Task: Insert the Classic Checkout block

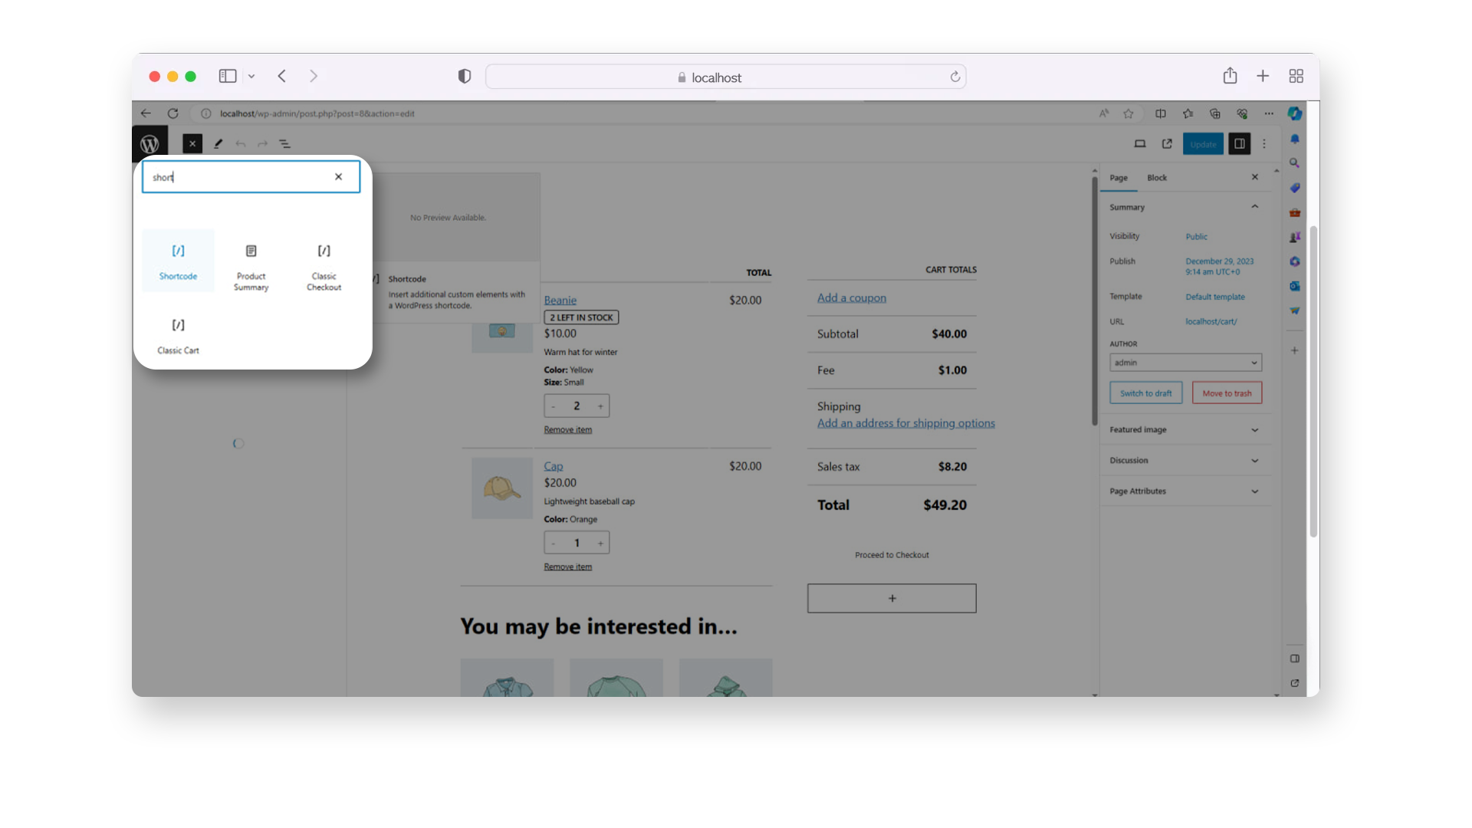Action: [x=324, y=264]
